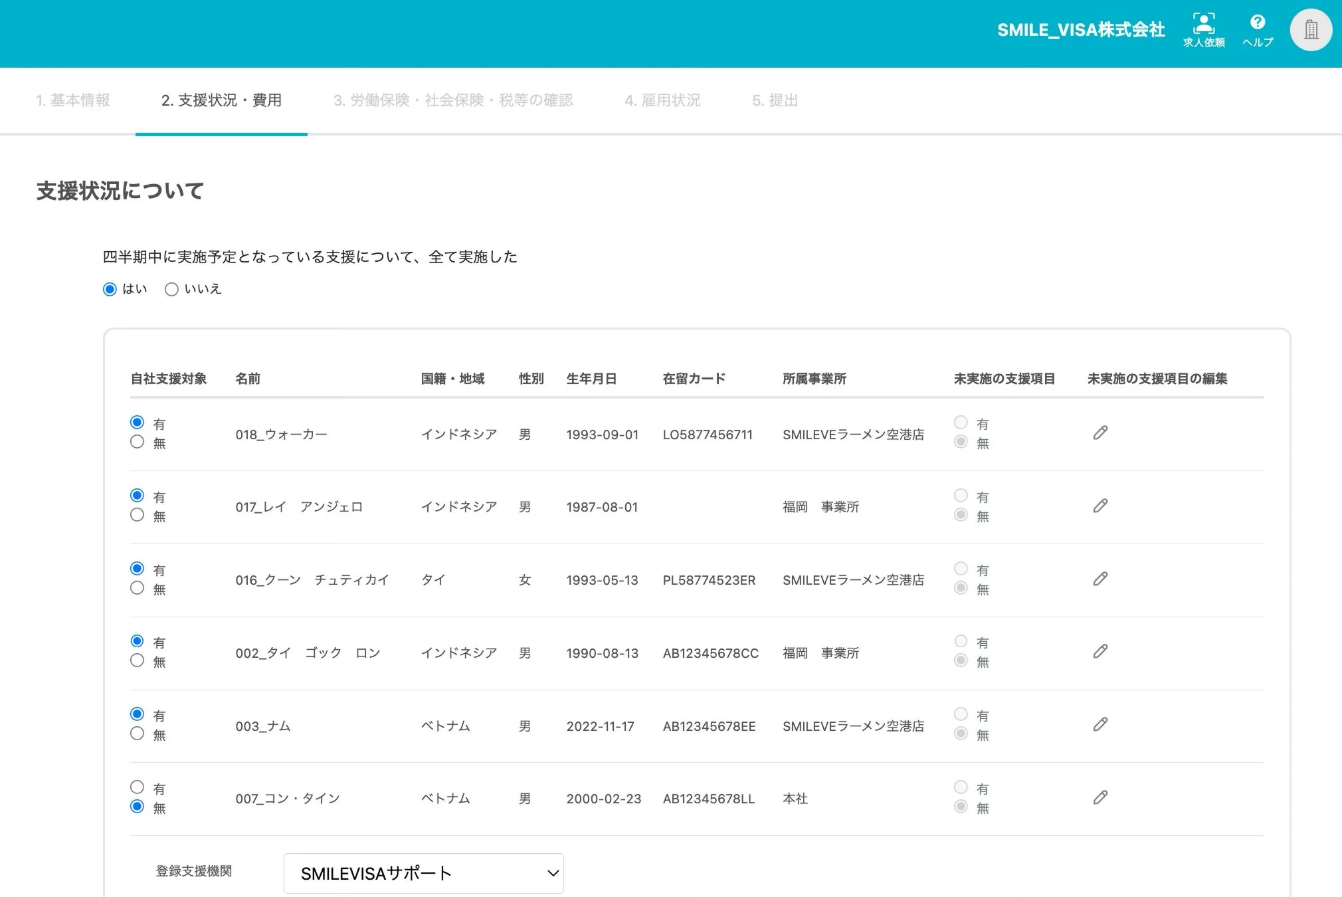Jump to the 5. 提出 step
This screenshot has height=897, width=1342.
[x=775, y=100]
